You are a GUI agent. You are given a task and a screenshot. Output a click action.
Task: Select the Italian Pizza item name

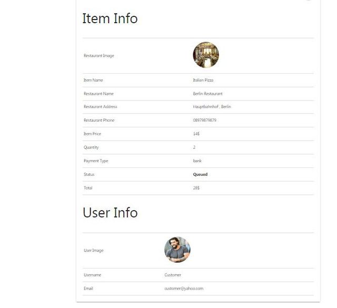(203, 80)
